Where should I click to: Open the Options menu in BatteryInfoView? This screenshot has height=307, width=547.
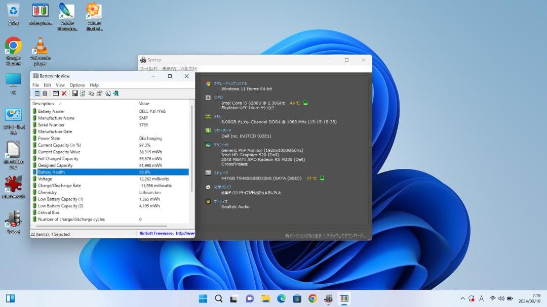coord(76,84)
